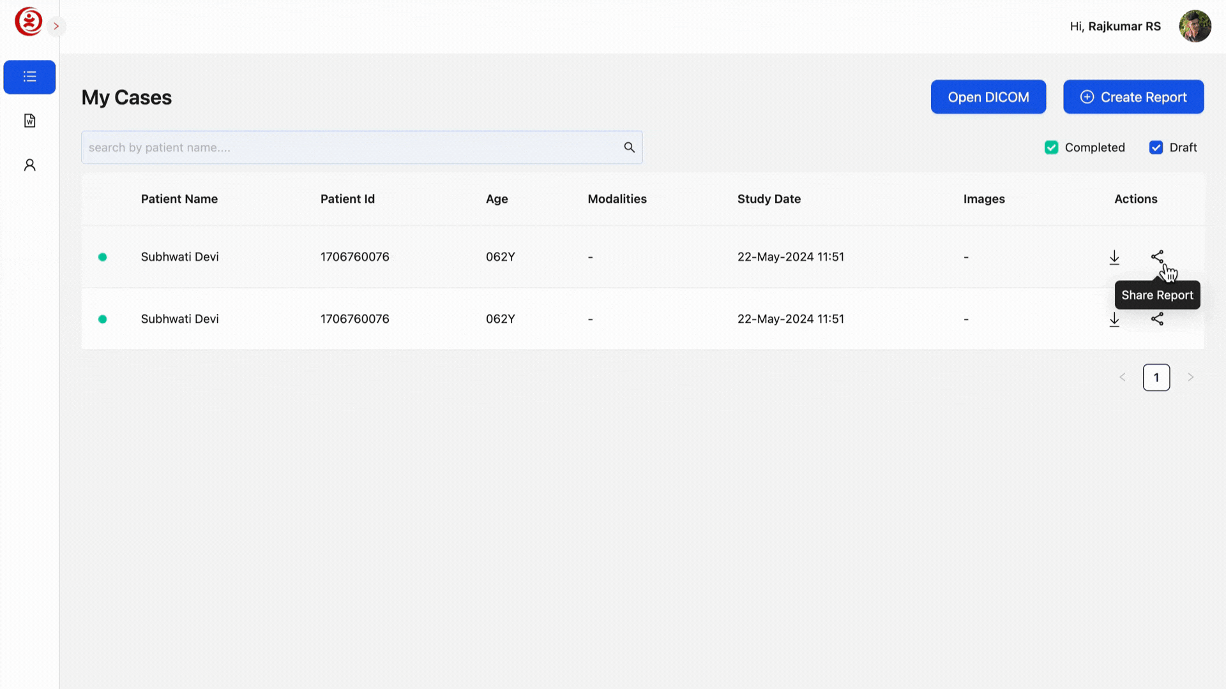Open the user profile icon in sidebar
Screen dimensions: 1226x689
click(x=29, y=165)
